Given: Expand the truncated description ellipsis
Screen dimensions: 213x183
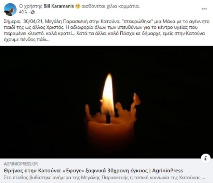Looking at the screenshot, I should (203, 178).
